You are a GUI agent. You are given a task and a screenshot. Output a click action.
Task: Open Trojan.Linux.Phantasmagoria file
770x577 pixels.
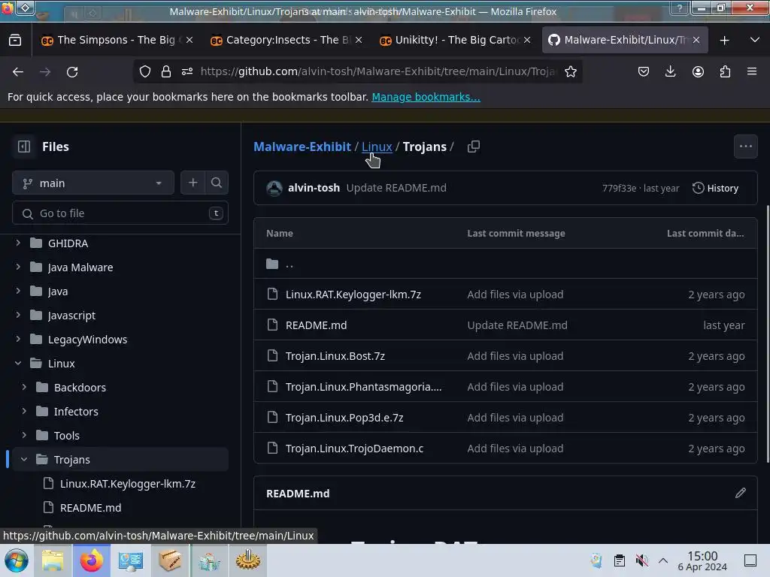pyautogui.click(x=363, y=387)
